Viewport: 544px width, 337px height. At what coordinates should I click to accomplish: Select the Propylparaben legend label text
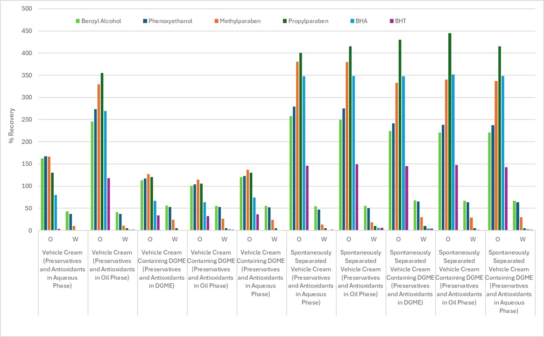tap(309, 21)
